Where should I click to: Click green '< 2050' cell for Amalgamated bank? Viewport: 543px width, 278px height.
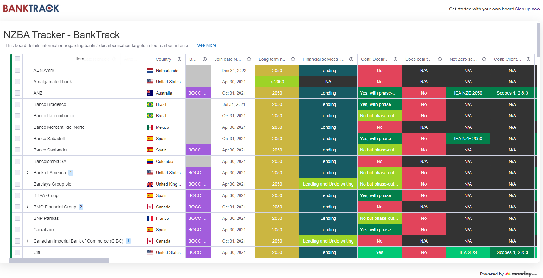277,82
